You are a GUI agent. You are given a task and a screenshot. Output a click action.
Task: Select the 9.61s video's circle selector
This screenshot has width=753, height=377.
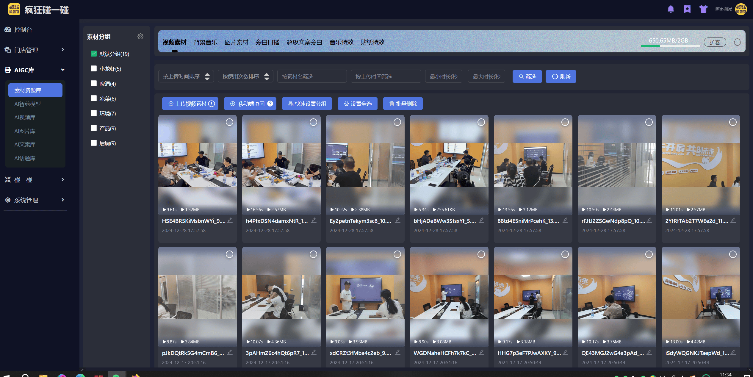pyautogui.click(x=229, y=122)
